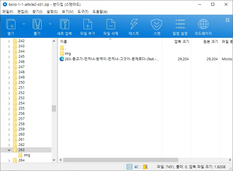Maximize the Bandizip window
The image size is (233, 171).
(x=213, y=4)
